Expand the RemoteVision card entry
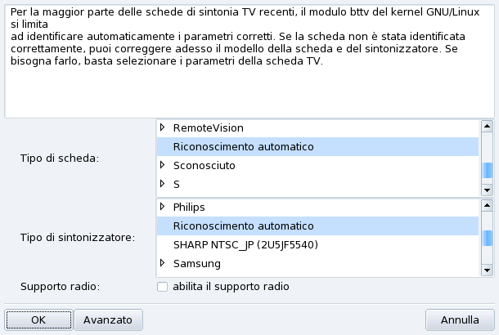Screen dimensions: 499x335 (x=163, y=128)
